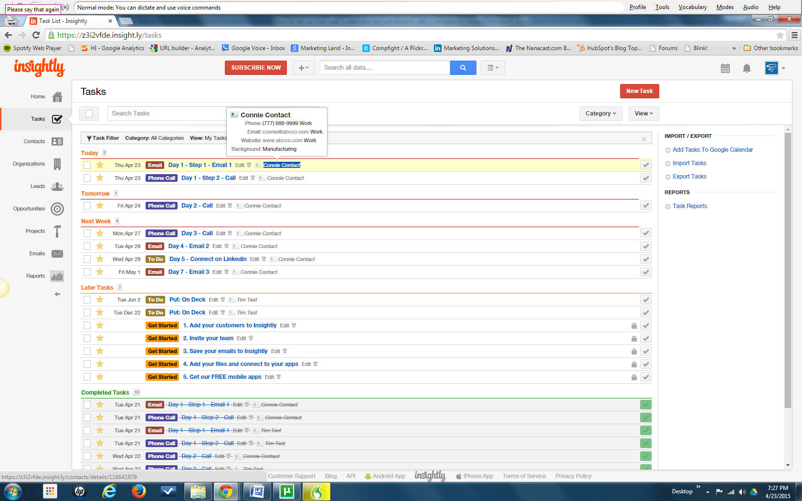802x501 pixels.
Task: Click the vertical page scrollbar
Action: click(x=788, y=267)
